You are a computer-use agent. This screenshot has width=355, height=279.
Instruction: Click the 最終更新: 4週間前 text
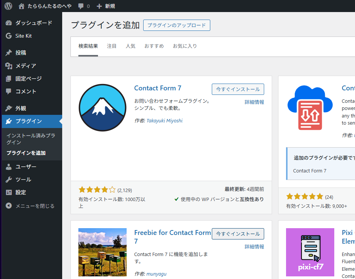(x=244, y=189)
